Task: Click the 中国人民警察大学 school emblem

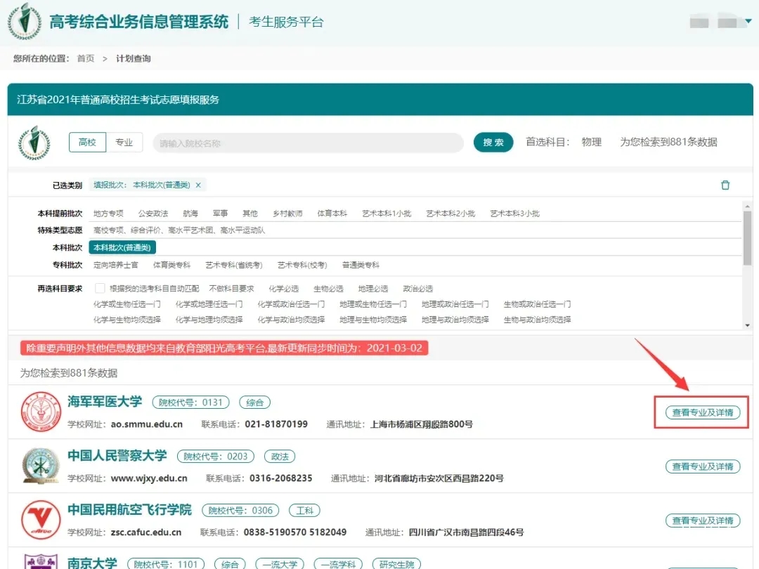Action: point(41,466)
